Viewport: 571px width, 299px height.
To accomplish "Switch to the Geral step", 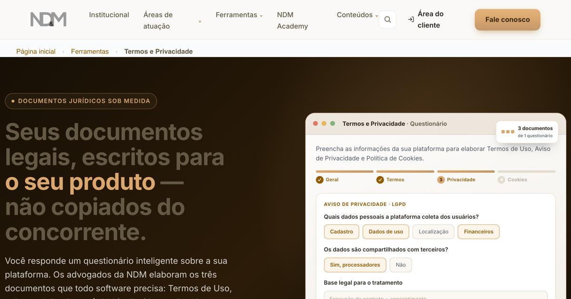I will tap(327, 180).
